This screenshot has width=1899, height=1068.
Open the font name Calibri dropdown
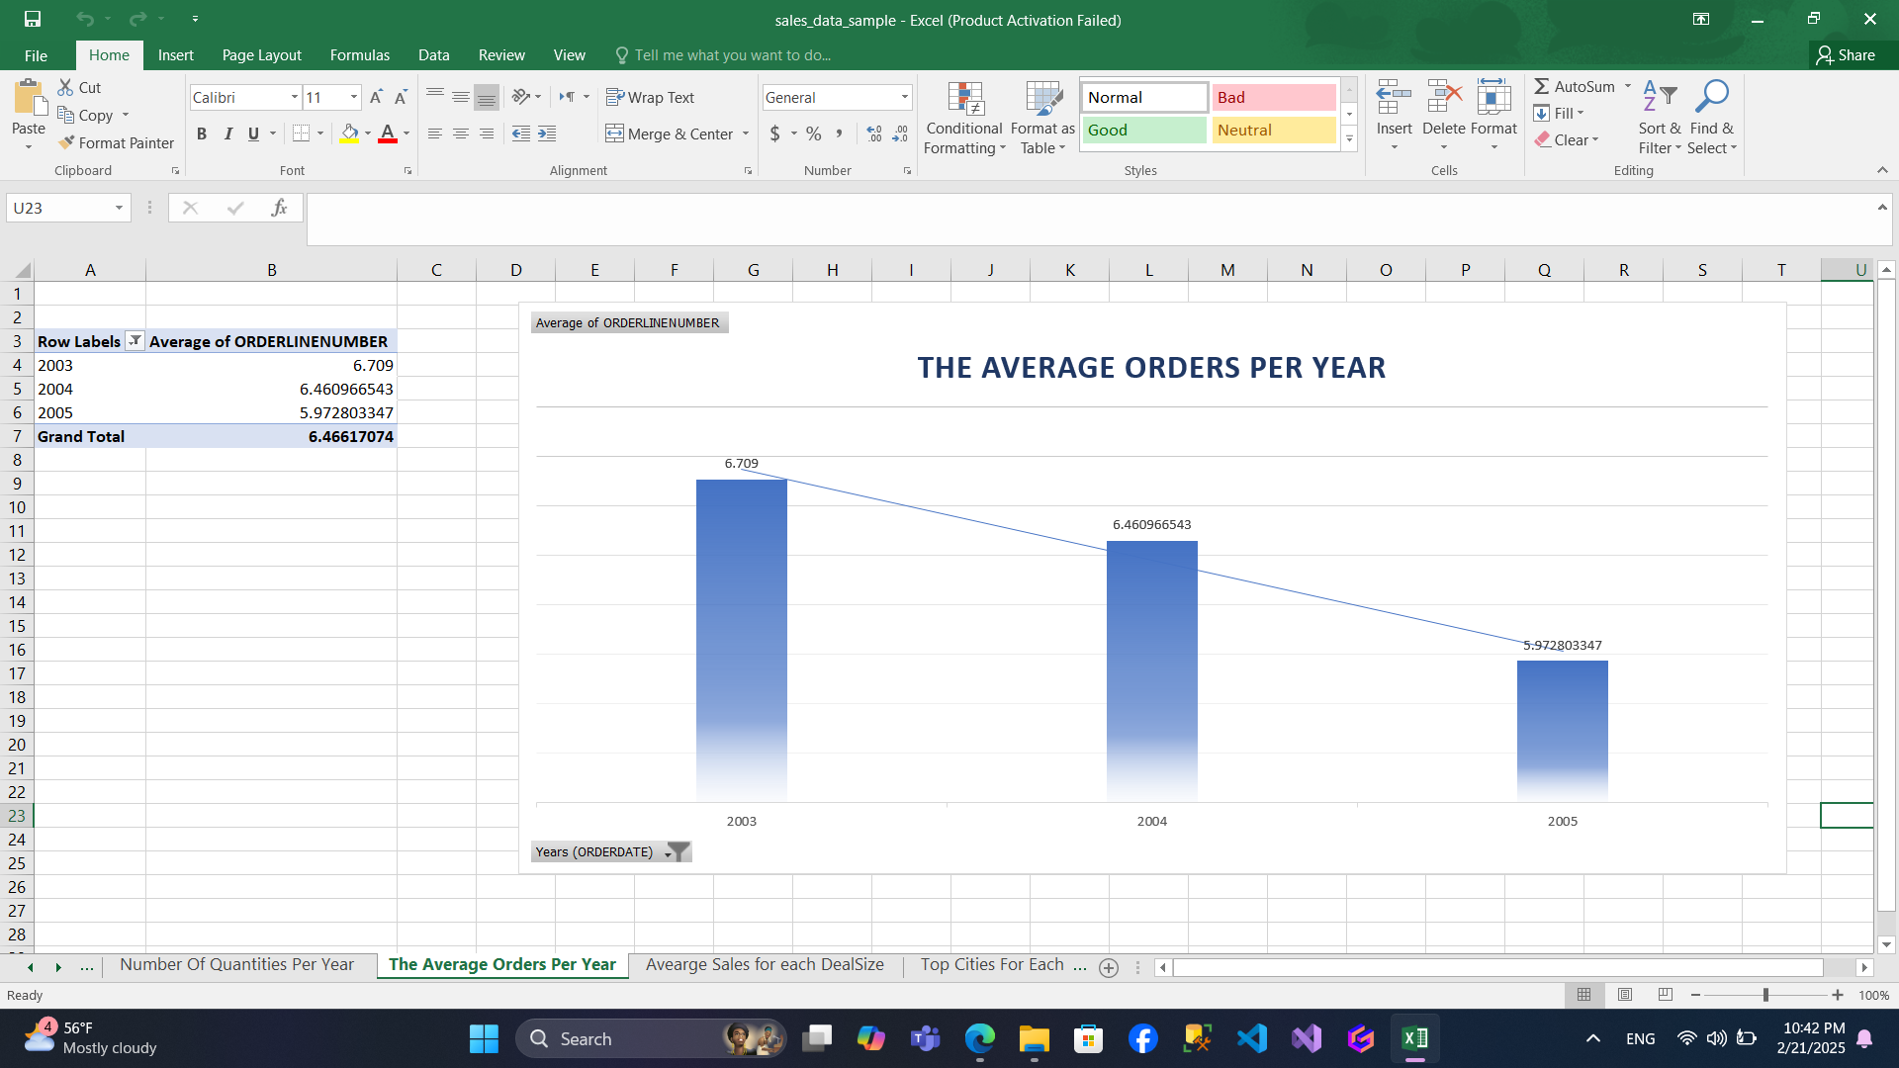294,97
